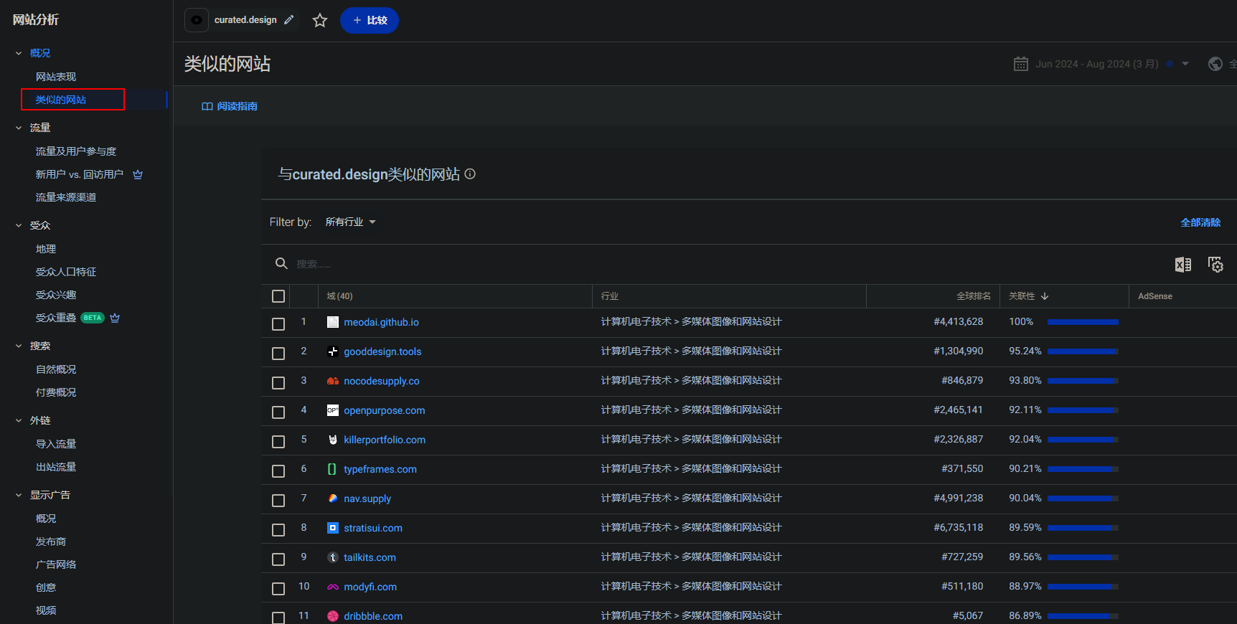Screen dimensions: 1237x624
Task: Select 流量来源渠道 from the sidebar
Action: (66, 197)
